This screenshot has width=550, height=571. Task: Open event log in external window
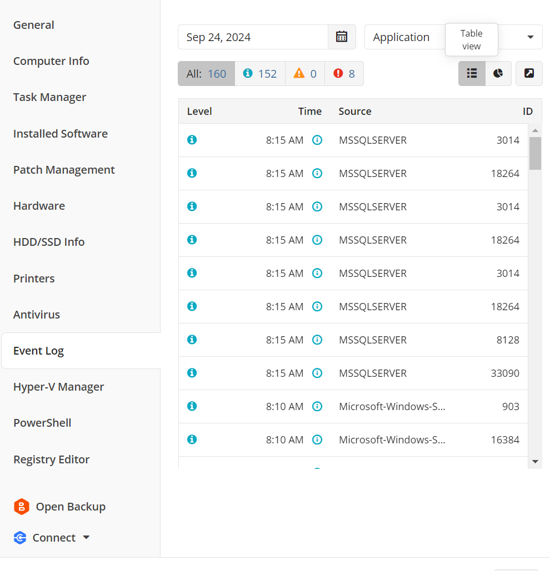(529, 73)
